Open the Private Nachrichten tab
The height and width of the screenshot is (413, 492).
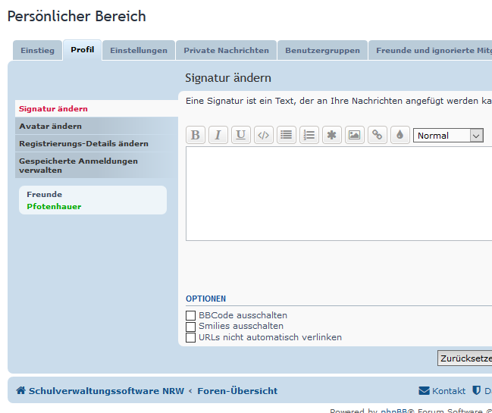[x=226, y=51]
